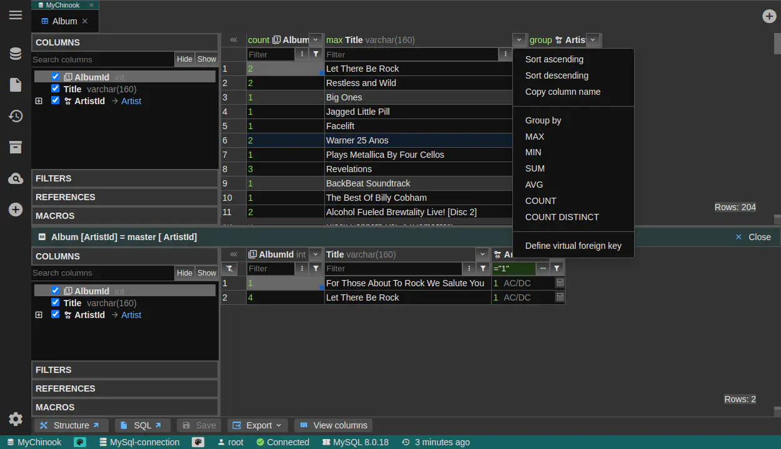Toggle ArtistId checkbox in bottom columns panel
781x449 pixels.
(x=56, y=315)
